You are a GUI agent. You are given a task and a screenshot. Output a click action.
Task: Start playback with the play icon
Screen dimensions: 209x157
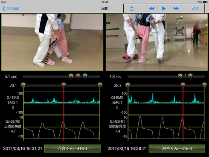(164, 9)
